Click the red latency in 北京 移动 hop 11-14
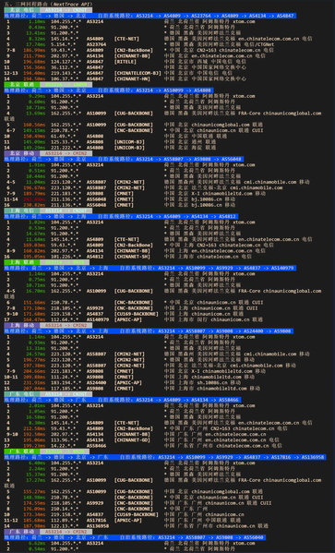 [34, 199]
